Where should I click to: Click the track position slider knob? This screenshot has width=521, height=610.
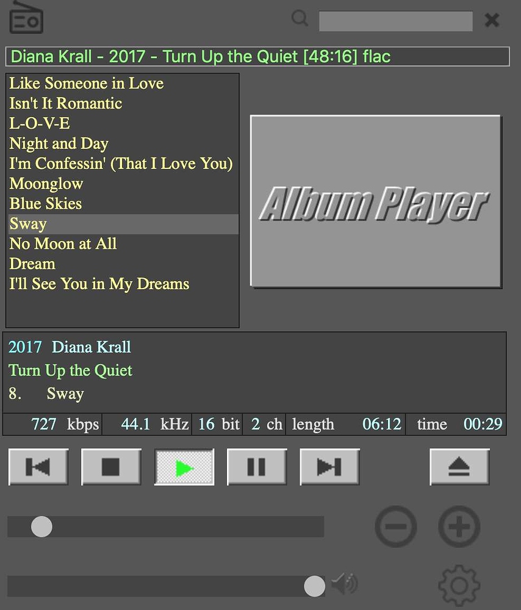tap(41, 527)
